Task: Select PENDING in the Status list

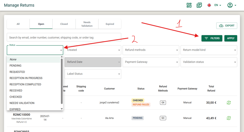Action: 34,65
